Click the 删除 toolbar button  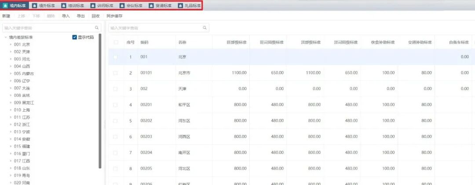point(51,16)
